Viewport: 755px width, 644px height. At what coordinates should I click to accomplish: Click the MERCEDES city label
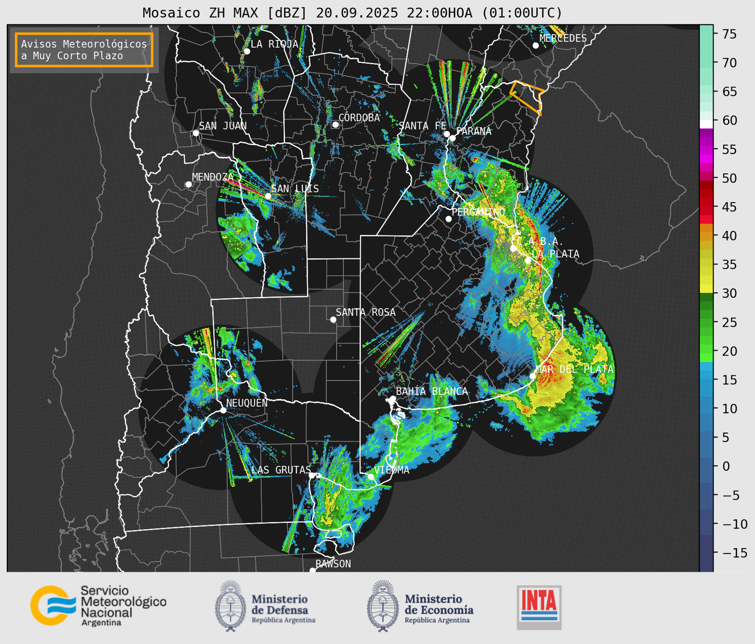[563, 38]
